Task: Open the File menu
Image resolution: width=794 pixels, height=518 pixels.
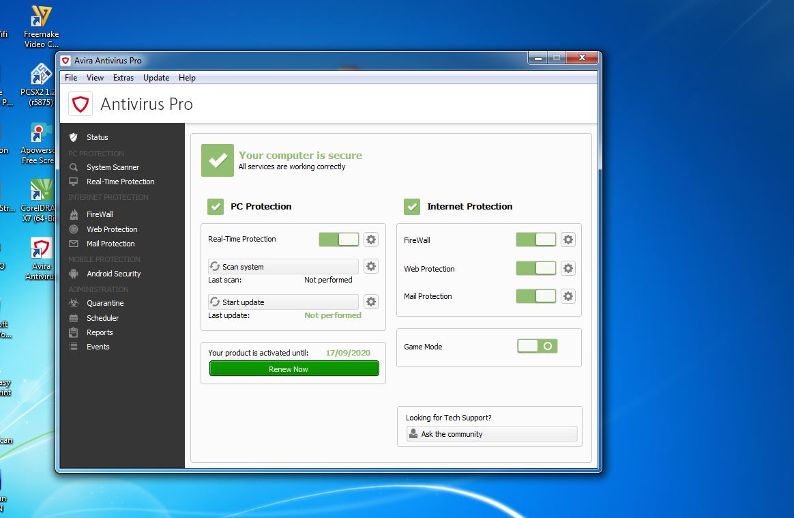Action: tap(71, 78)
